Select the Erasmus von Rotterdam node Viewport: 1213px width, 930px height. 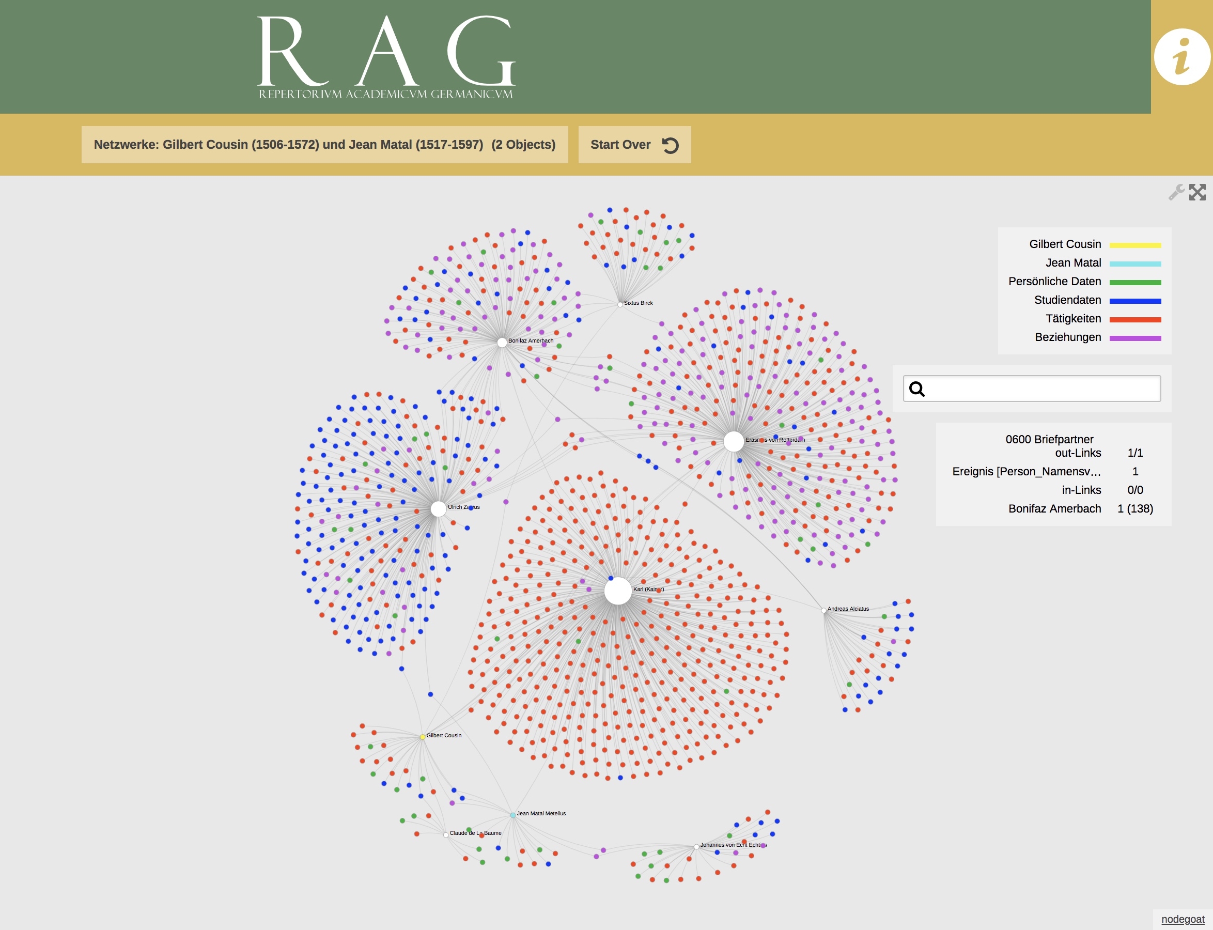click(x=734, y=441)
